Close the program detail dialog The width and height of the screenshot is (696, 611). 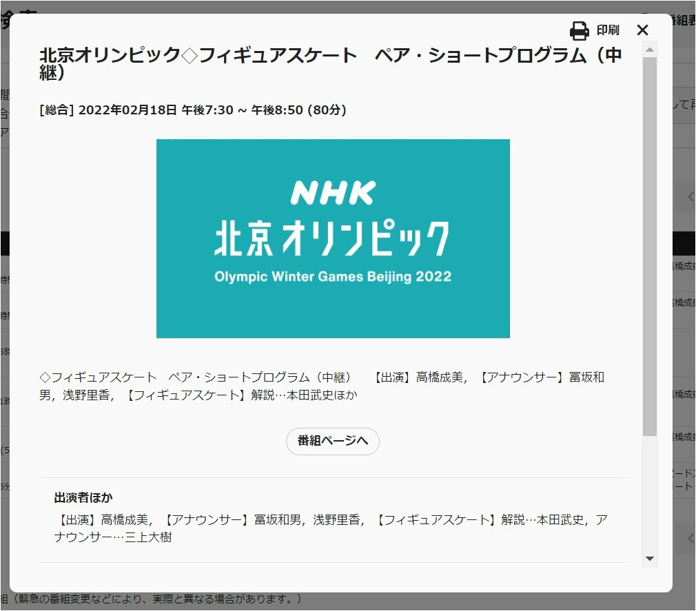click(642, 30)
